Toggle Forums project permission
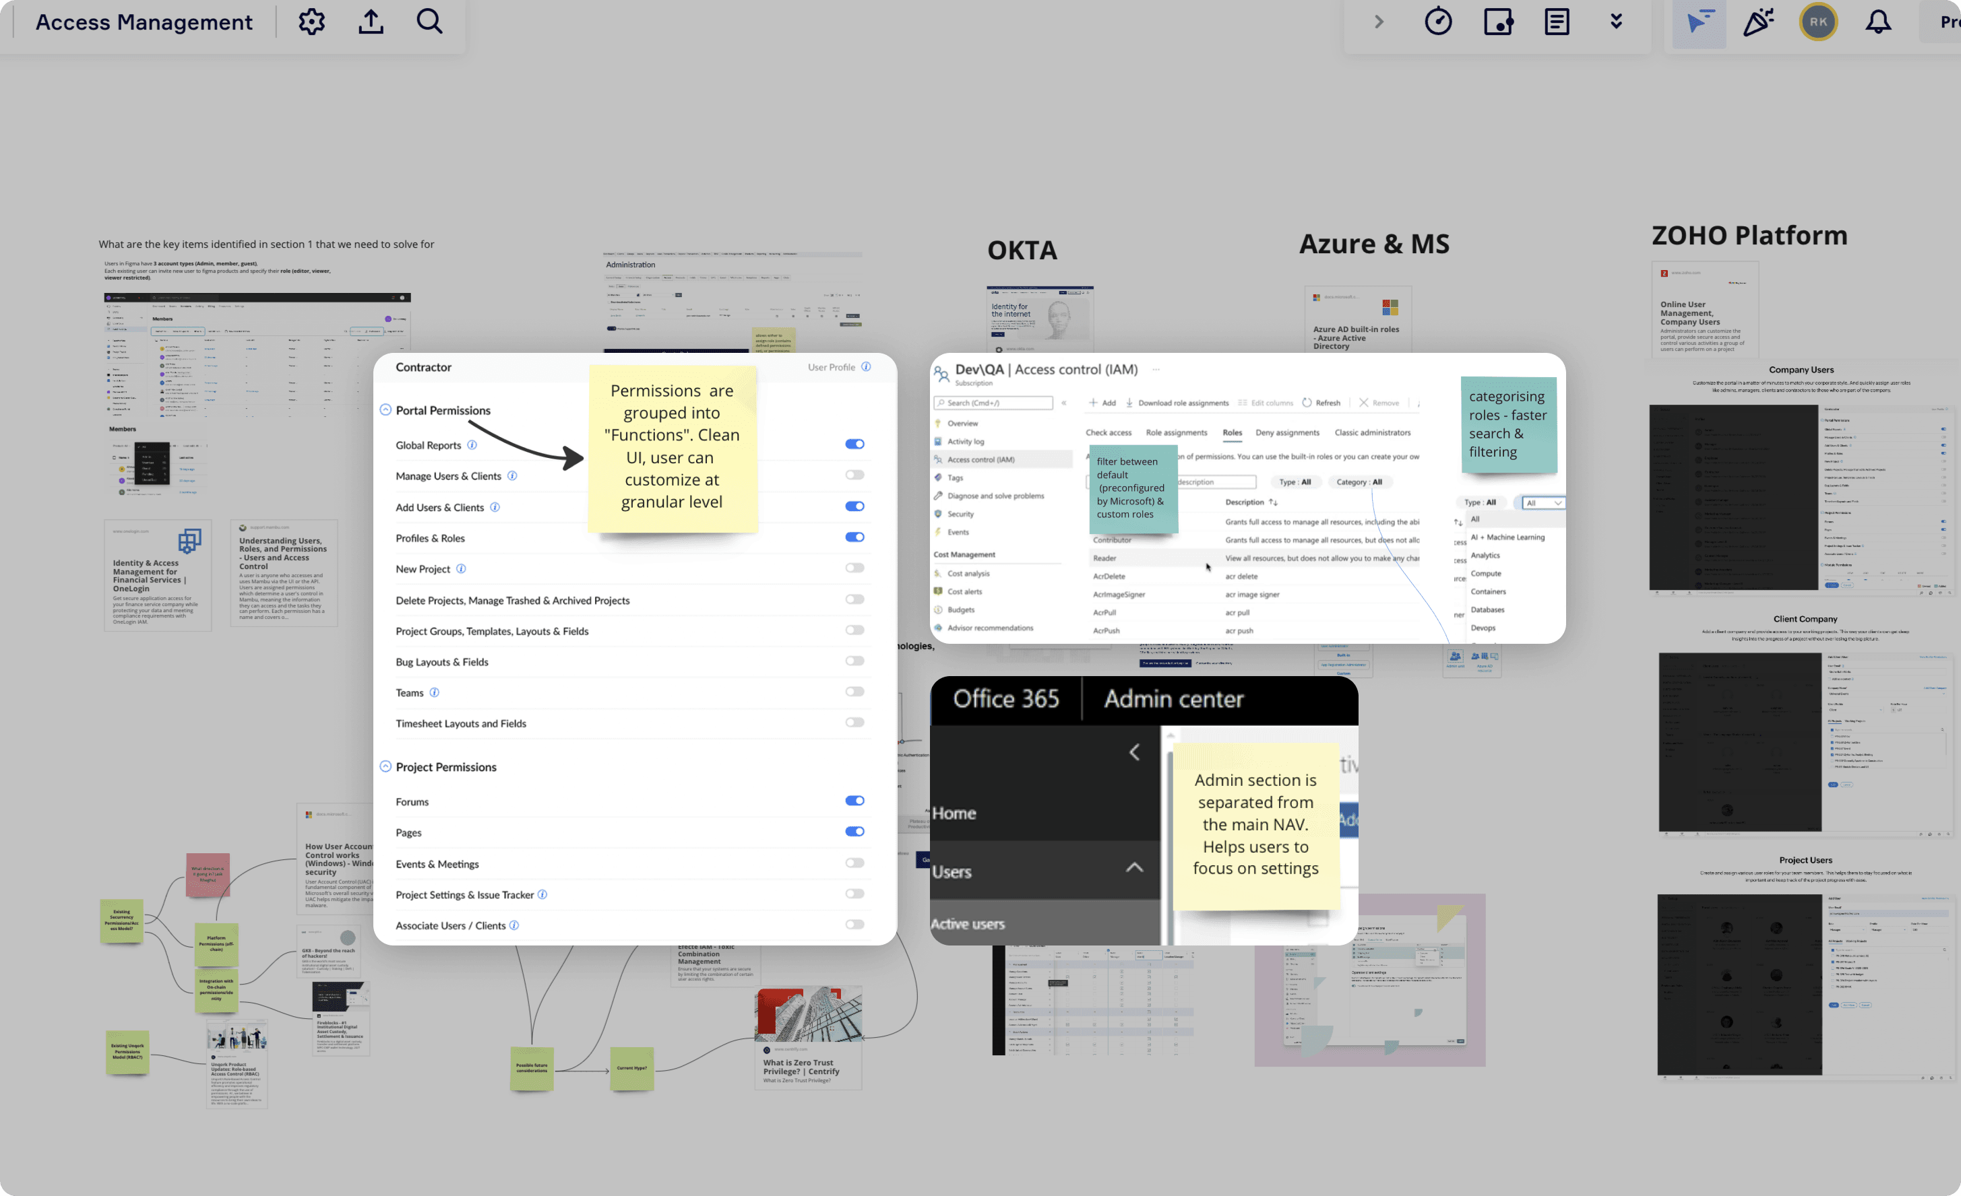Image resolution: width=1961 pixels, height=1196 pixels. click(x=854, y=801)
